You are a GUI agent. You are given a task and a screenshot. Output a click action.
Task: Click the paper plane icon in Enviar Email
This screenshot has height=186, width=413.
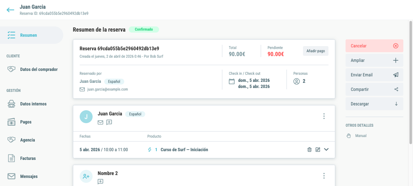pos(396,75)
